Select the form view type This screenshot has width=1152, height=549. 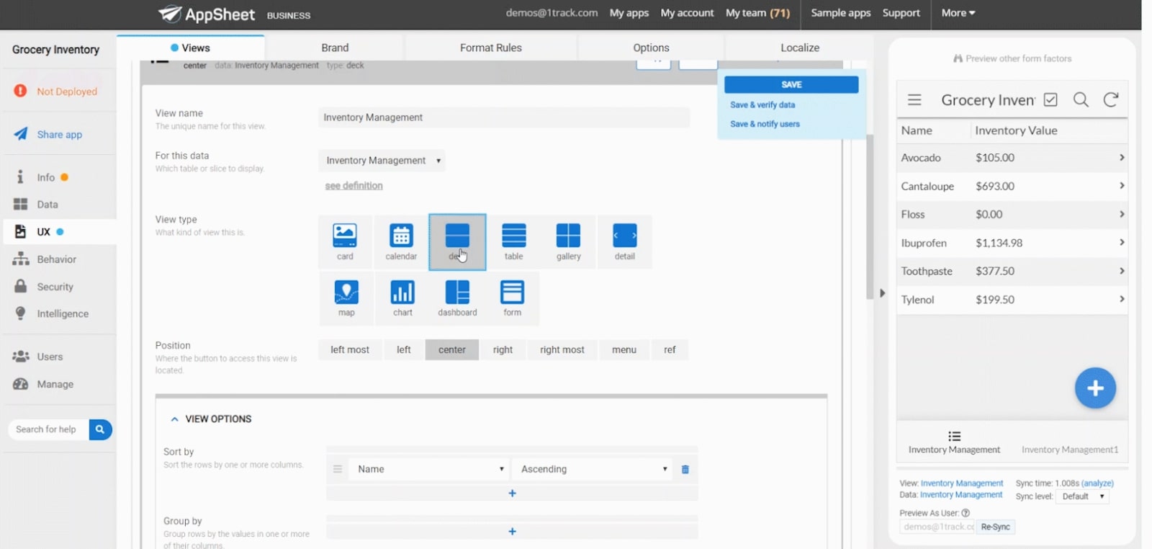(512, 298)
